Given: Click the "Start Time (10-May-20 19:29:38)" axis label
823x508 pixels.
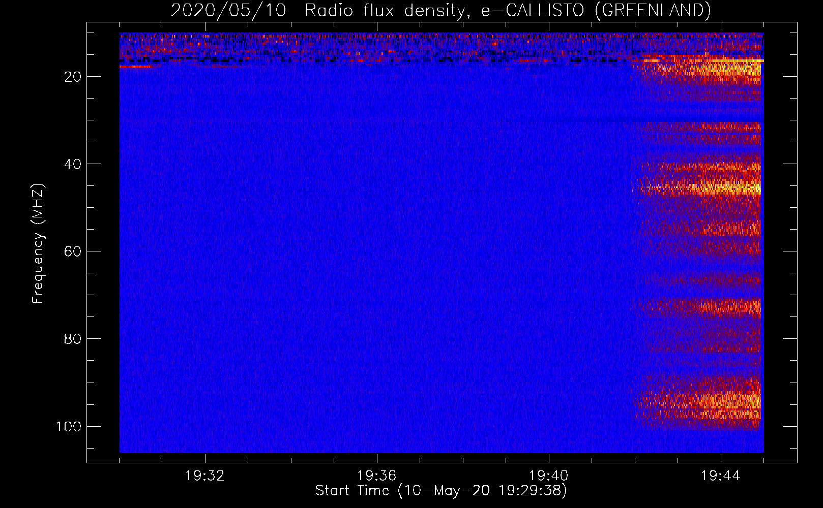Looking at the screenshot, I should [x=441, y=491].
